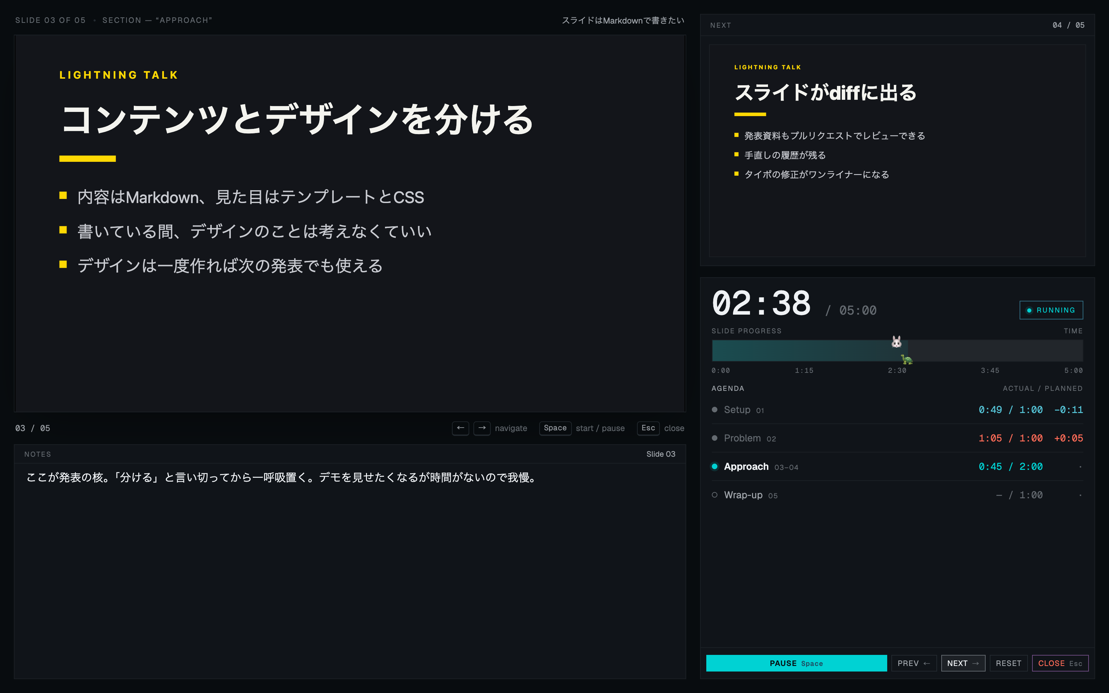The width and height of the screenshot is (1109, 693).
Task: Click Problem +0:05 overrun value
Action: (1068, 438)
